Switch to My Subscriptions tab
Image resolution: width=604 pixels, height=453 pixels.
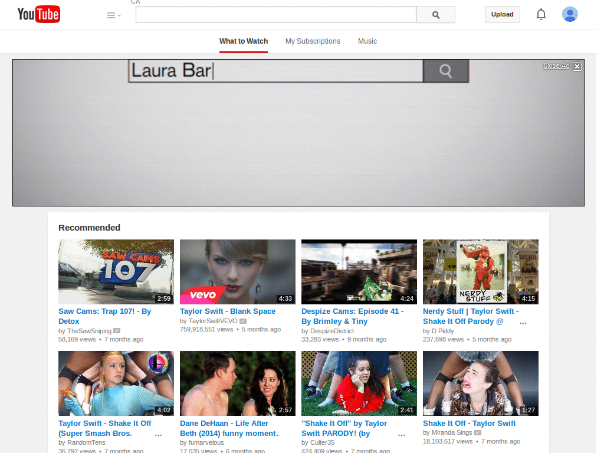(x=313, y=41)
